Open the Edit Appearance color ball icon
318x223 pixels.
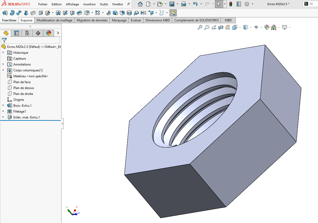coord(267,27)
